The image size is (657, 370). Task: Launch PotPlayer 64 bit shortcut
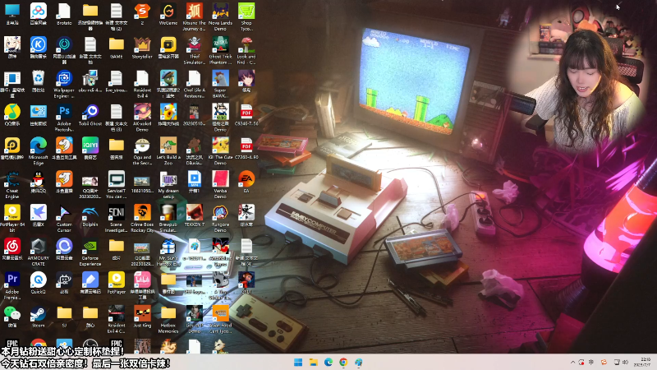[x=12, y=218]
